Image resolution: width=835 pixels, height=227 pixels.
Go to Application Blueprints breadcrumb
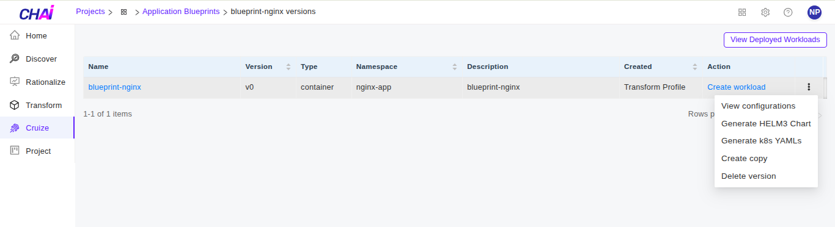coord(181,12)
